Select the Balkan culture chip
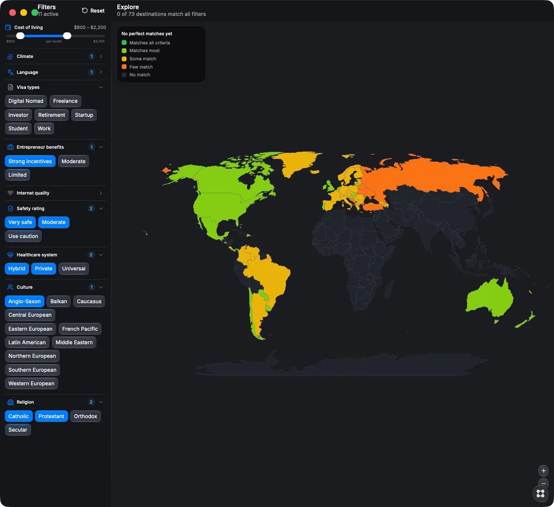 pos(58,301)
